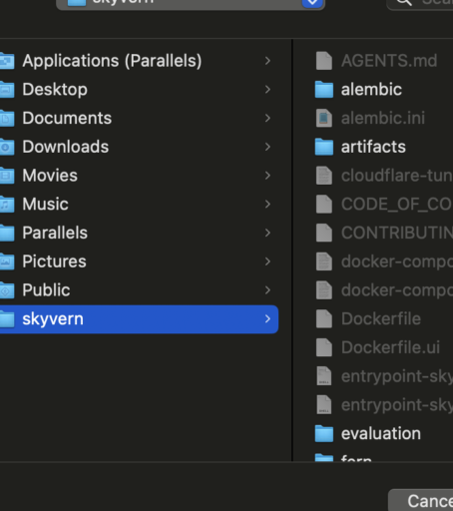The height and width of the screenshot is (511, 453).
Task: Select the evaluation folder icon
Action: (x=324, y=434)
